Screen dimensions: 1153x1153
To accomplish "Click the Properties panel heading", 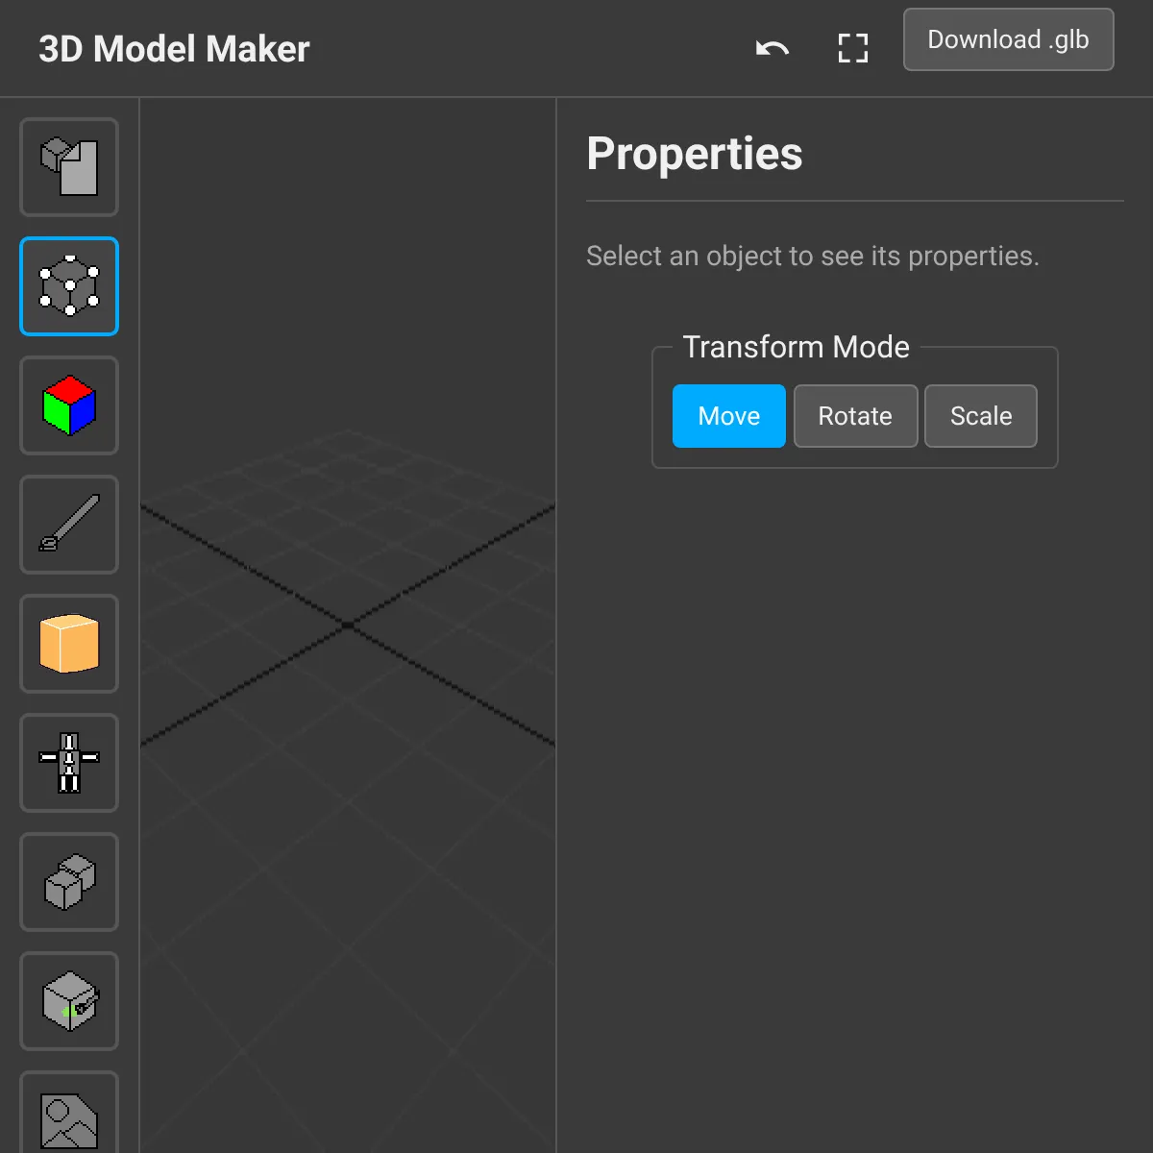I will point(695,154).
